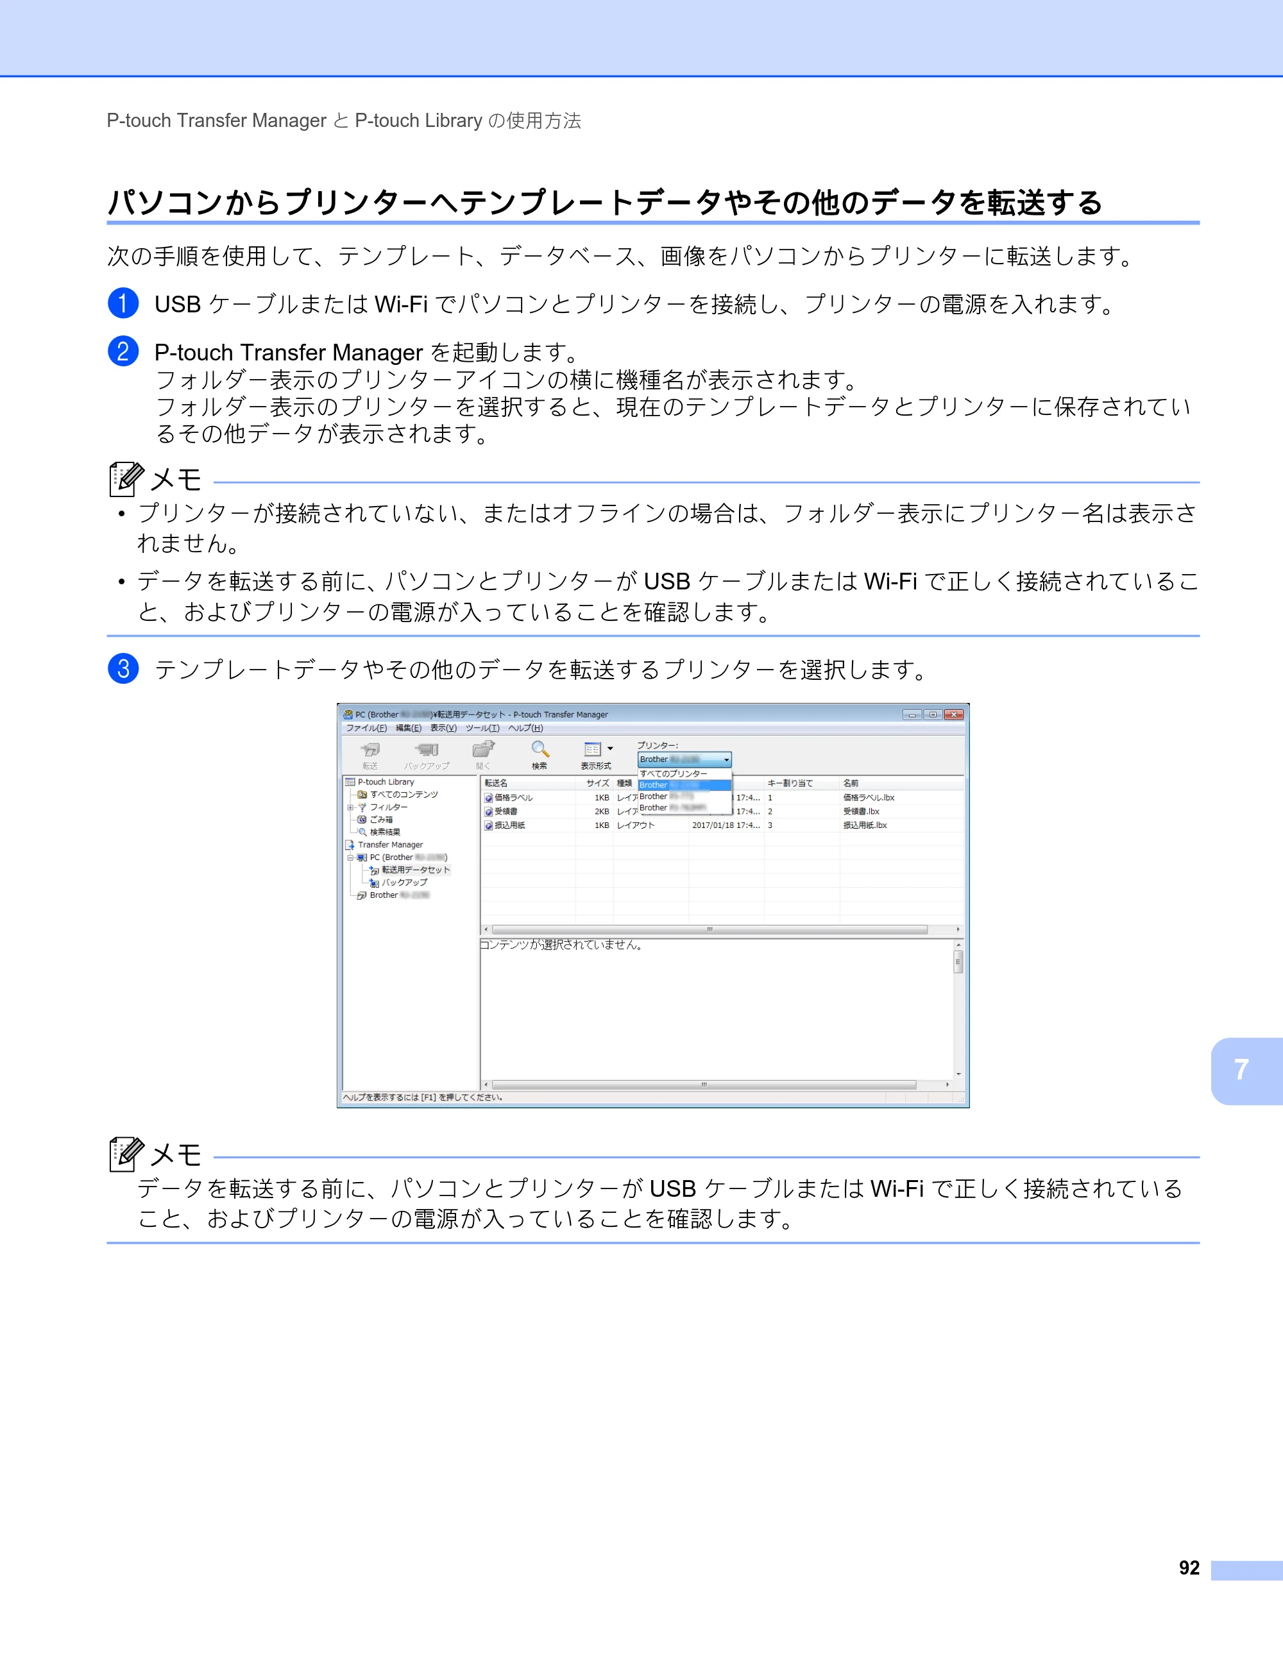Collapse the PC (Brother) tree node
The image size is (1283, 1656).
[350, 858]
